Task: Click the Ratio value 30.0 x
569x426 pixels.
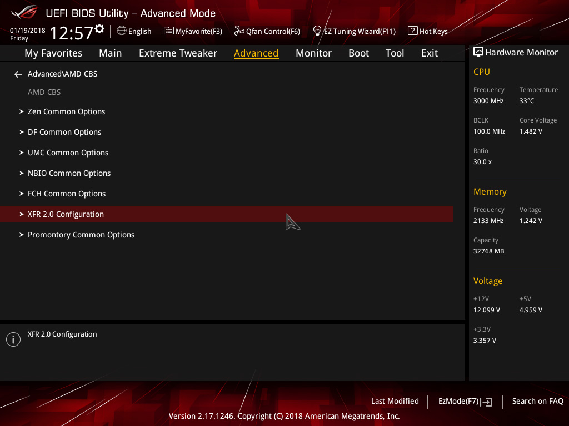Action: [482, 162]
